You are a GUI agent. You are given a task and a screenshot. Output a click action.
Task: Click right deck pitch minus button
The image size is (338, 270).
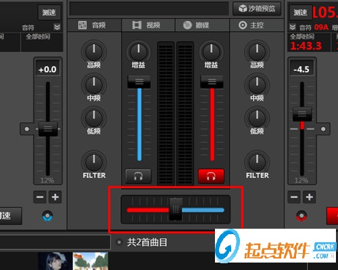(x=294, y=197)
